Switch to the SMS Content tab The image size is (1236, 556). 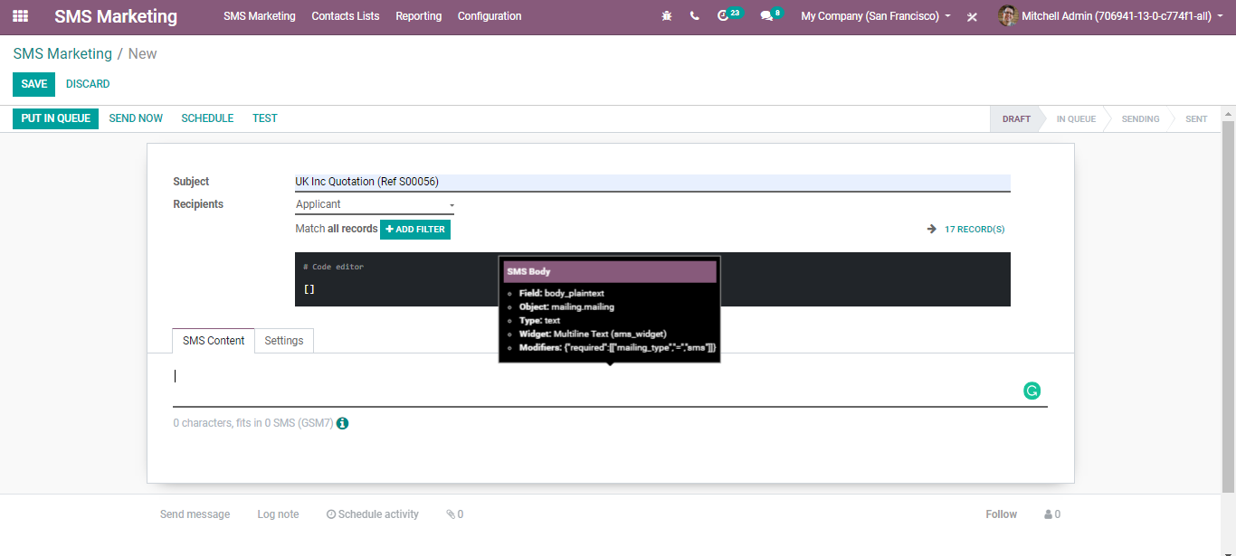point(214,341)
